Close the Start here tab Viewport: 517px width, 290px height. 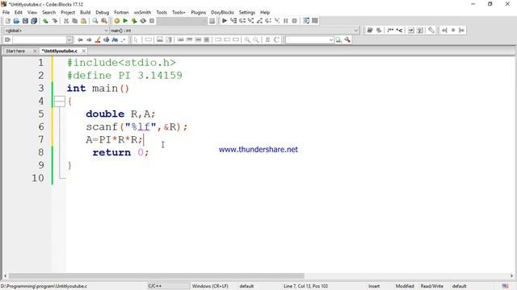(x=35, y=51)
